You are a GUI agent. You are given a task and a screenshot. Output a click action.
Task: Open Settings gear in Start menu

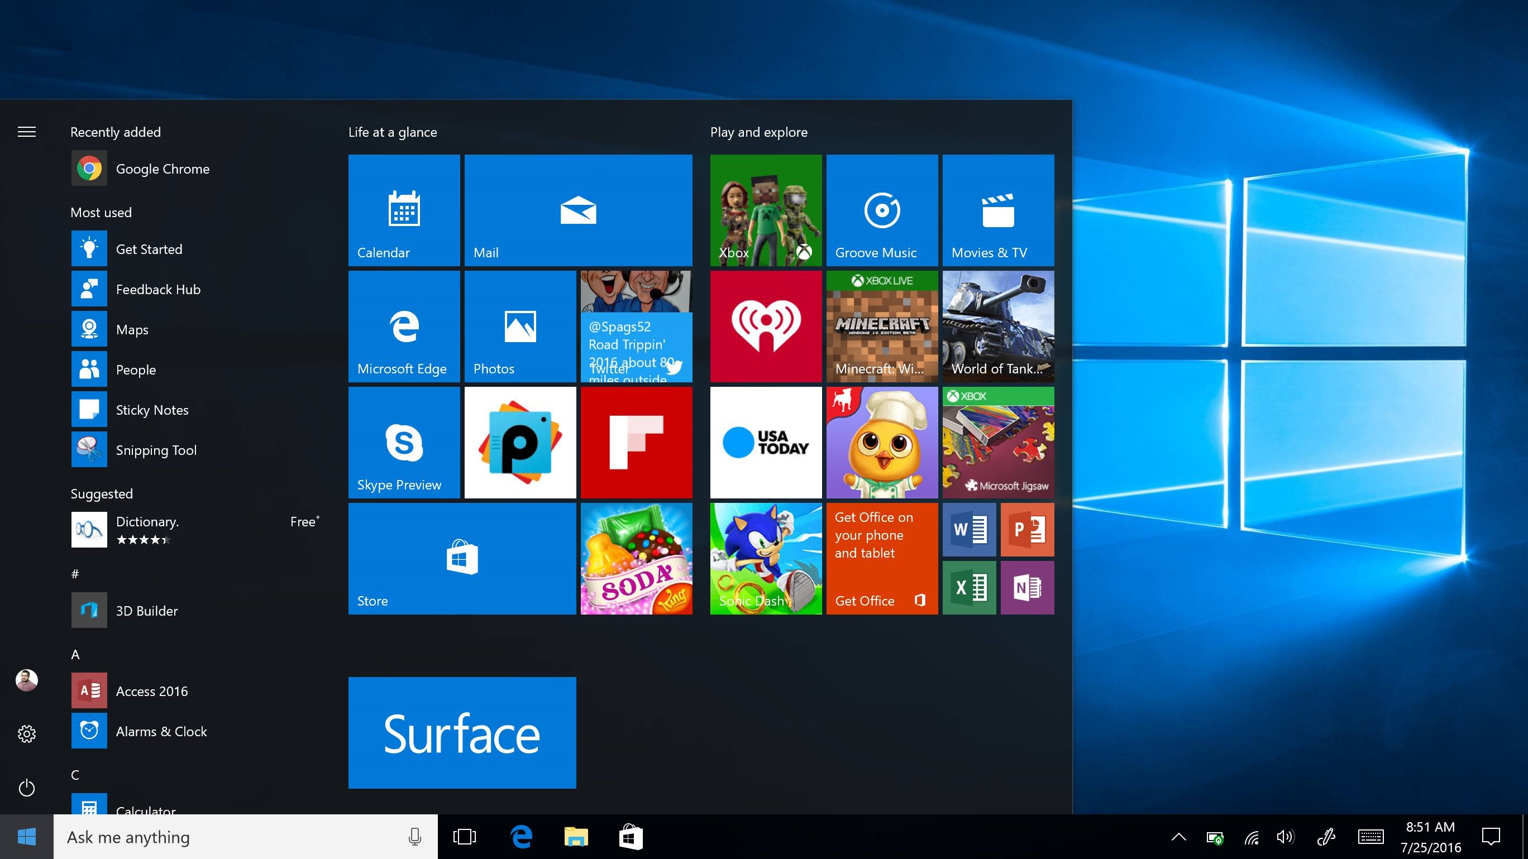(x=27, y=734)
